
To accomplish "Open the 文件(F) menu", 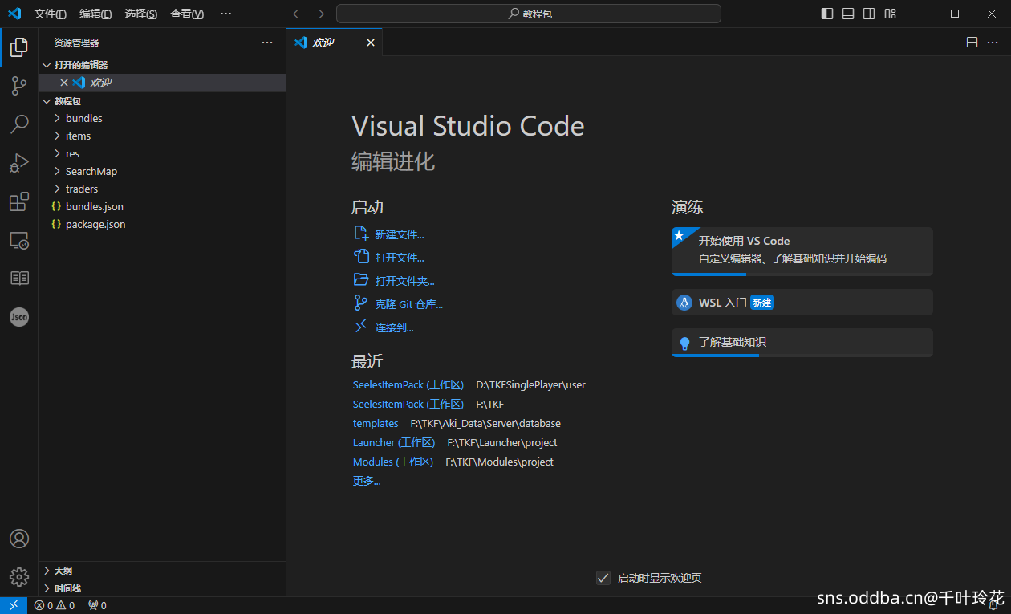I will coord(51,14).
